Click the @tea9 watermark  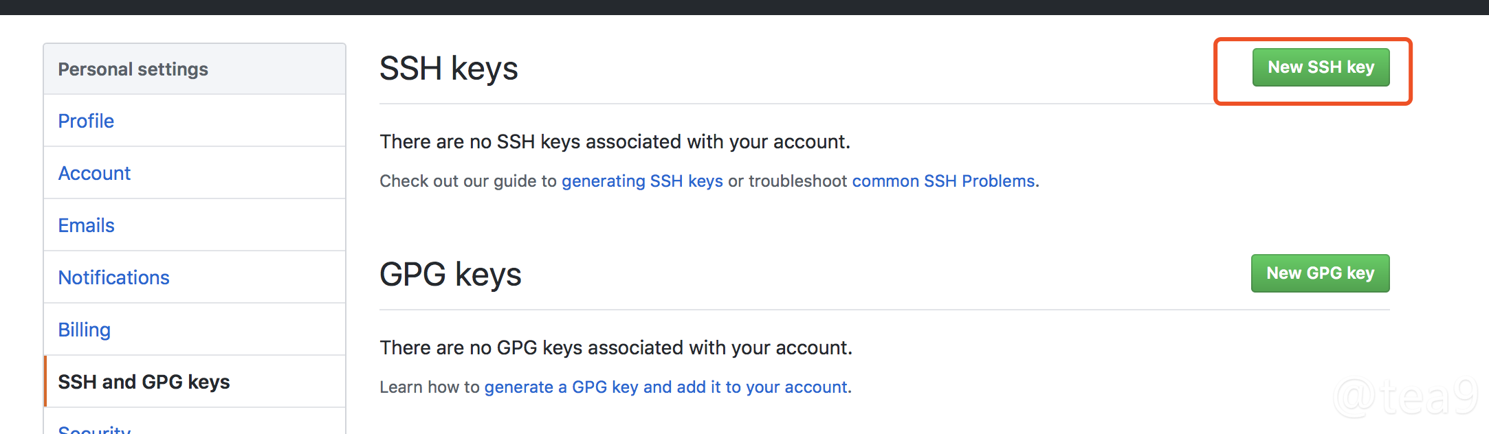pos(1405,397)
